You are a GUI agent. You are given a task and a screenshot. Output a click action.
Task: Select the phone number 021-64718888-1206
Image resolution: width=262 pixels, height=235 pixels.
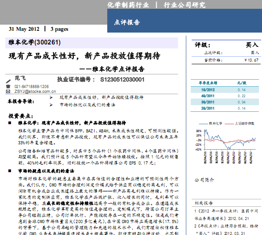point(31,86)
